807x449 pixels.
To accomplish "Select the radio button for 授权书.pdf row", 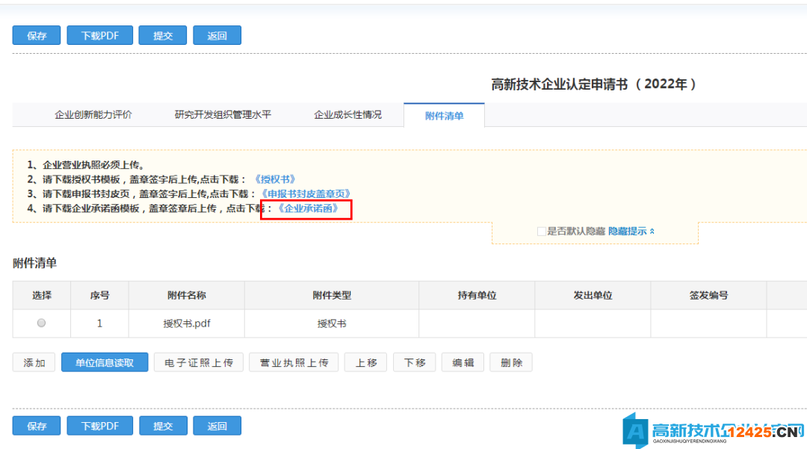I will (41, 323).
